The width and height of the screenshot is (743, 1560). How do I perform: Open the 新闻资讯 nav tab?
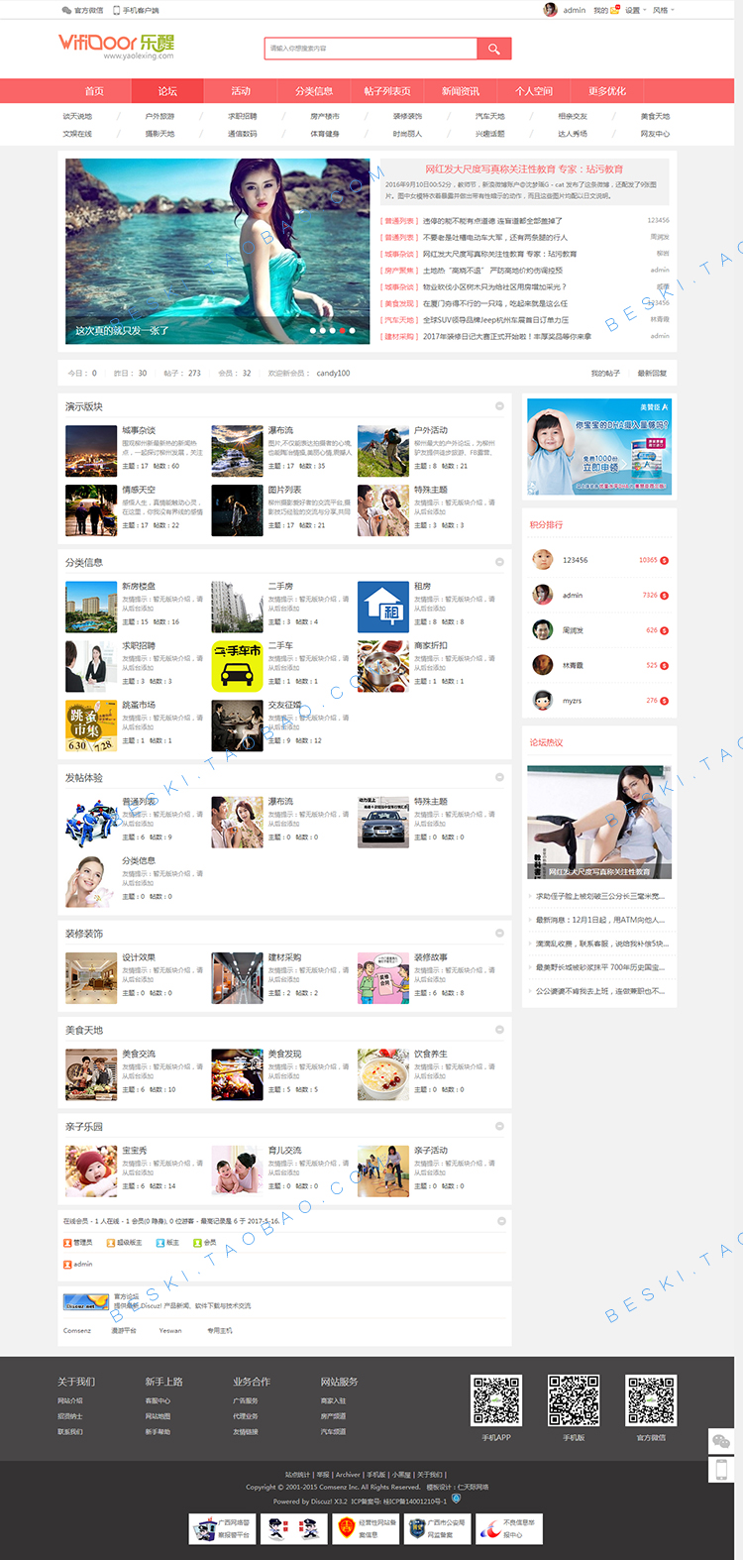461,91
